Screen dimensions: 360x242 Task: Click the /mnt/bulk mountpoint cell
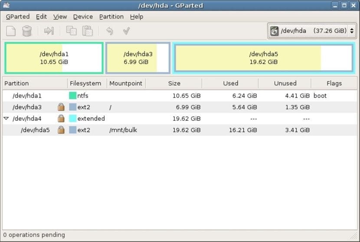123,130
